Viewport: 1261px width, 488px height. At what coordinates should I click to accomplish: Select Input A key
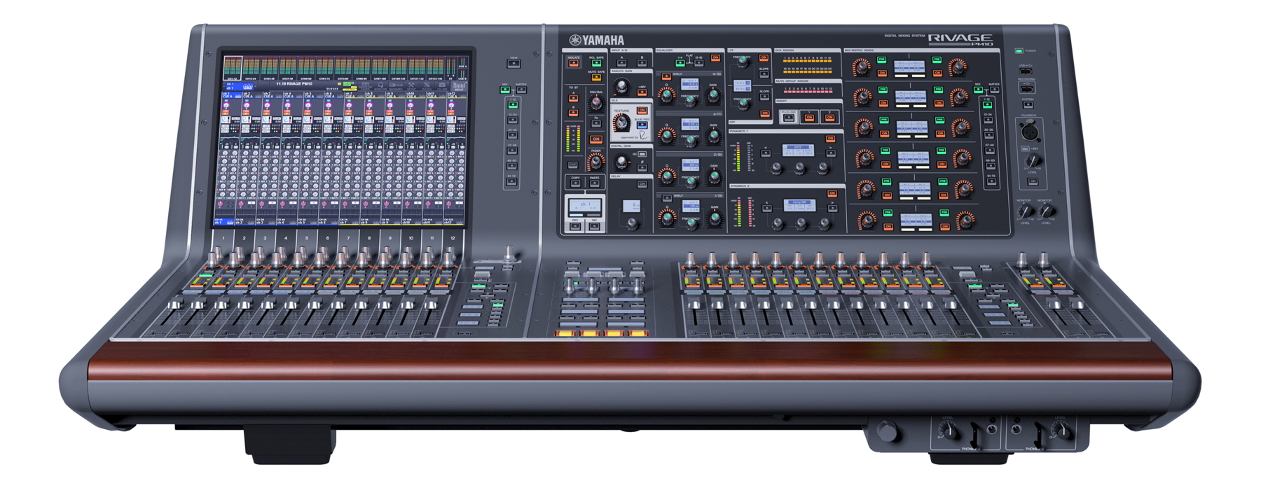621,63
